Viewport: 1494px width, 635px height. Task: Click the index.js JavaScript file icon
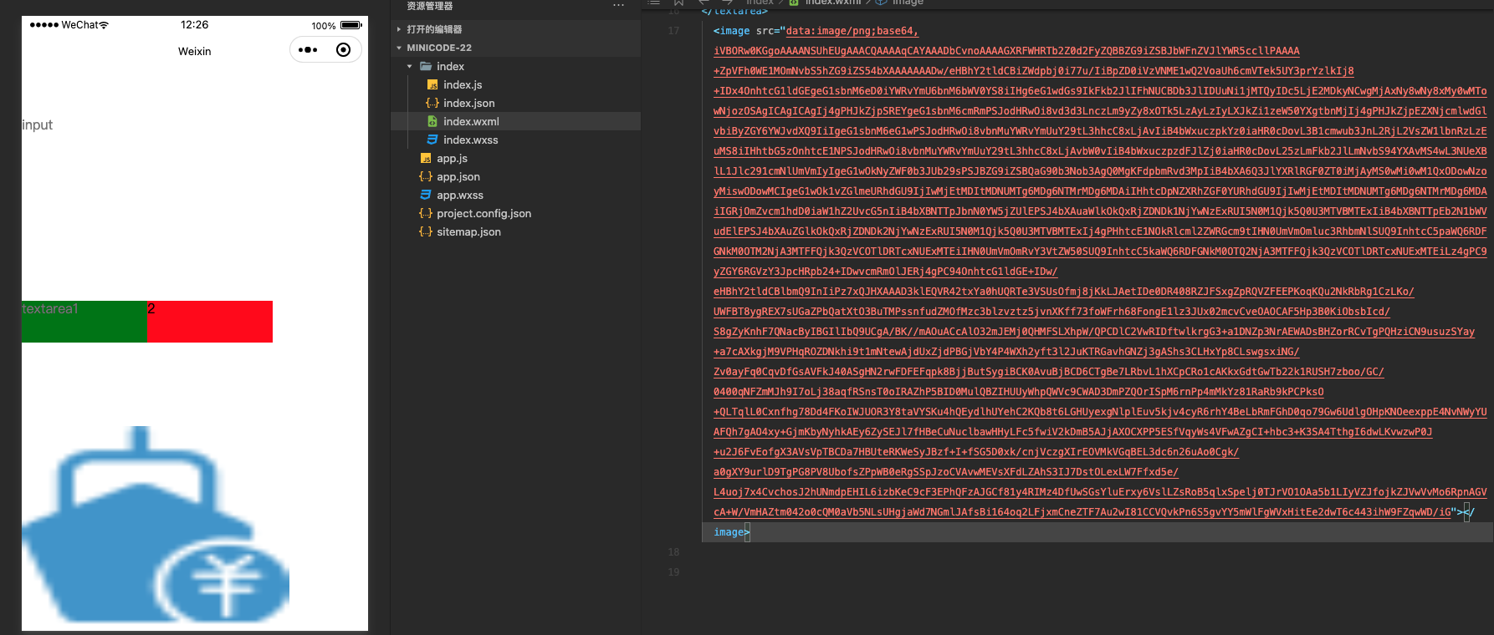pos(432,84)
